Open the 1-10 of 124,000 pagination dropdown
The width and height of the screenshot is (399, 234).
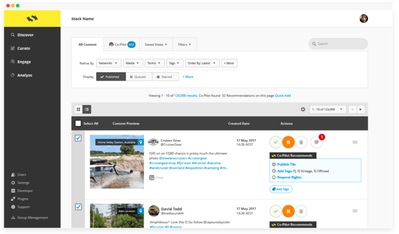[328, 109]
